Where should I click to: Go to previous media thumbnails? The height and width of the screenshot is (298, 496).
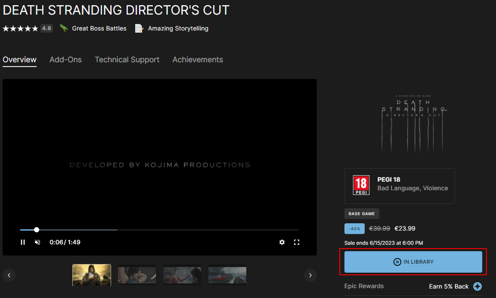point(9,275)
